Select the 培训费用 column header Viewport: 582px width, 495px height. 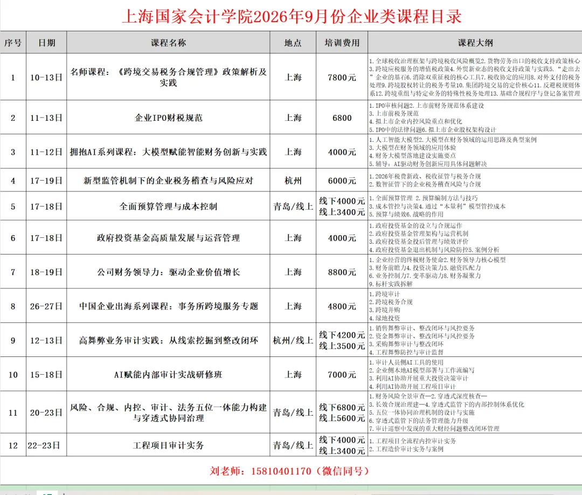click(x=342, y=43)
